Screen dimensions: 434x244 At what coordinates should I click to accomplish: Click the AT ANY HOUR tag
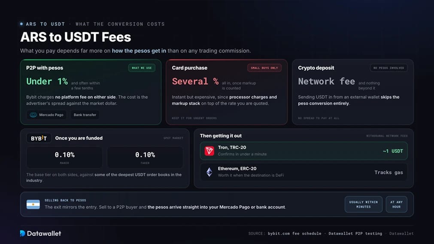[396, 205]
